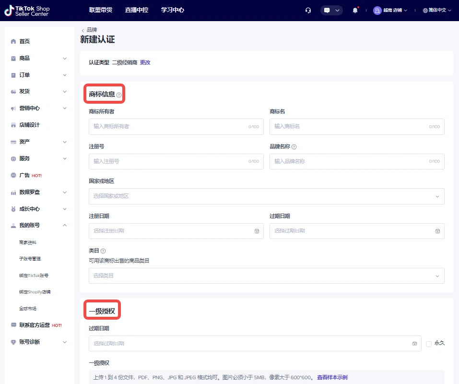The width and height of the screenshot is (459, 384).
Task: Click the help icon next to 品牌名称
Action: coord(294,147)
